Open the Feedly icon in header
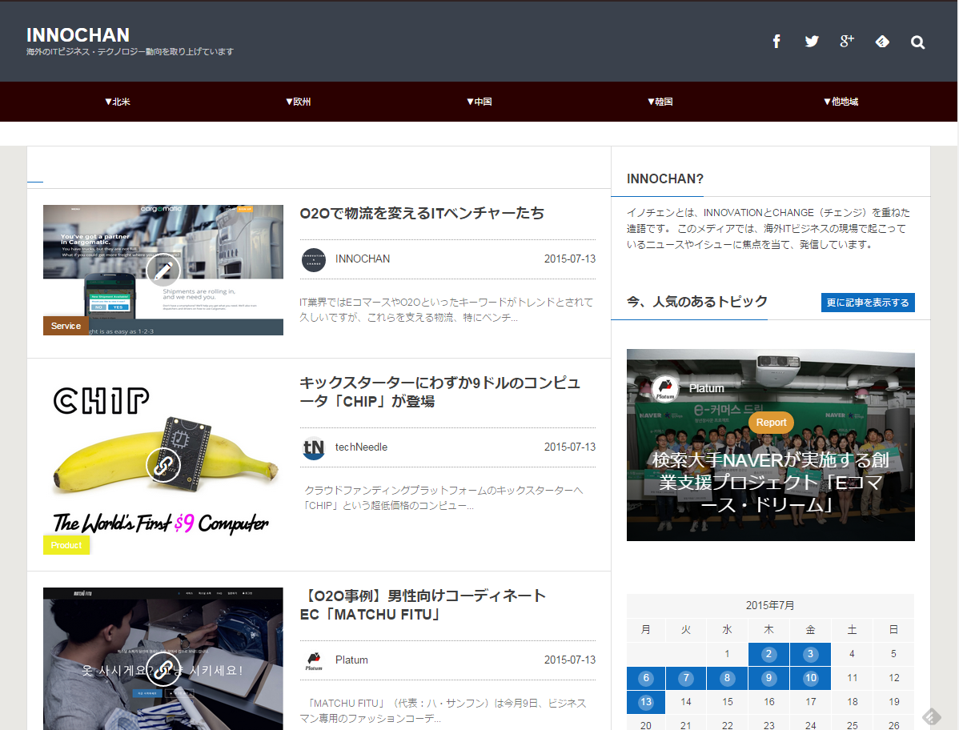This screenshot has height=730, width=959. 882,42
